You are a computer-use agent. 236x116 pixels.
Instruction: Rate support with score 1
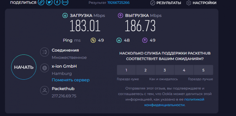[x=126, y=70]
